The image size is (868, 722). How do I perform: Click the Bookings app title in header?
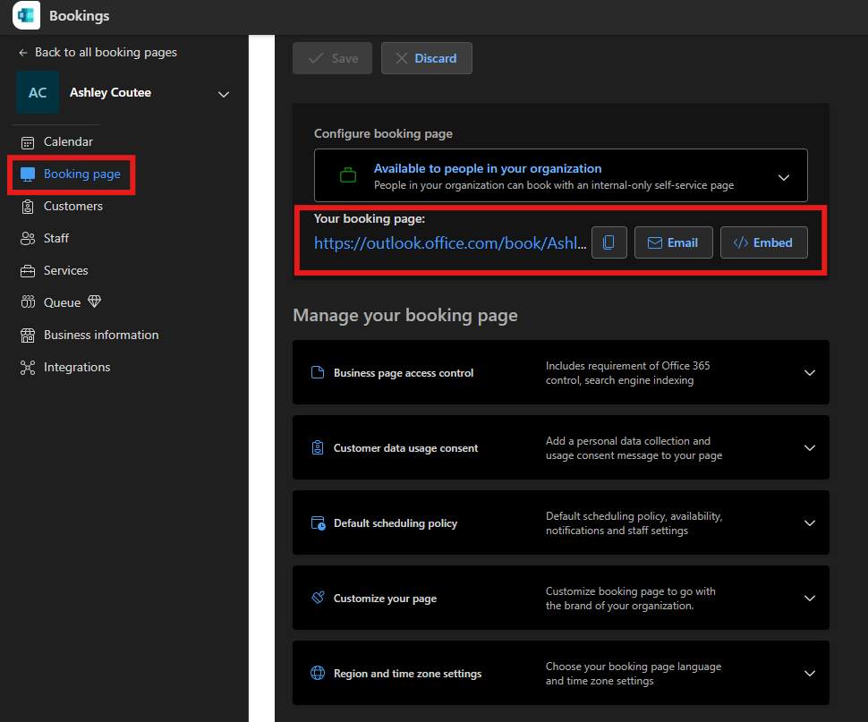tap(79, 15)
